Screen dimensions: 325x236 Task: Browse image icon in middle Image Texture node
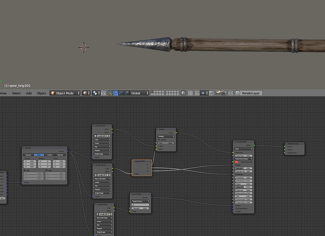(x=96, y=175)
